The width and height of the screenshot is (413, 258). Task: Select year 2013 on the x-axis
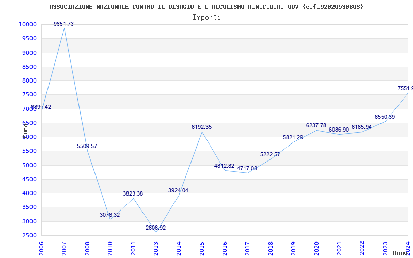(x=156, y=248)
